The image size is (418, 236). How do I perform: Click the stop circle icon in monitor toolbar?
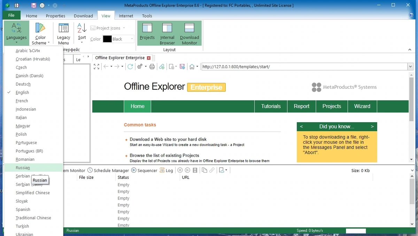[x=180, y=171]
